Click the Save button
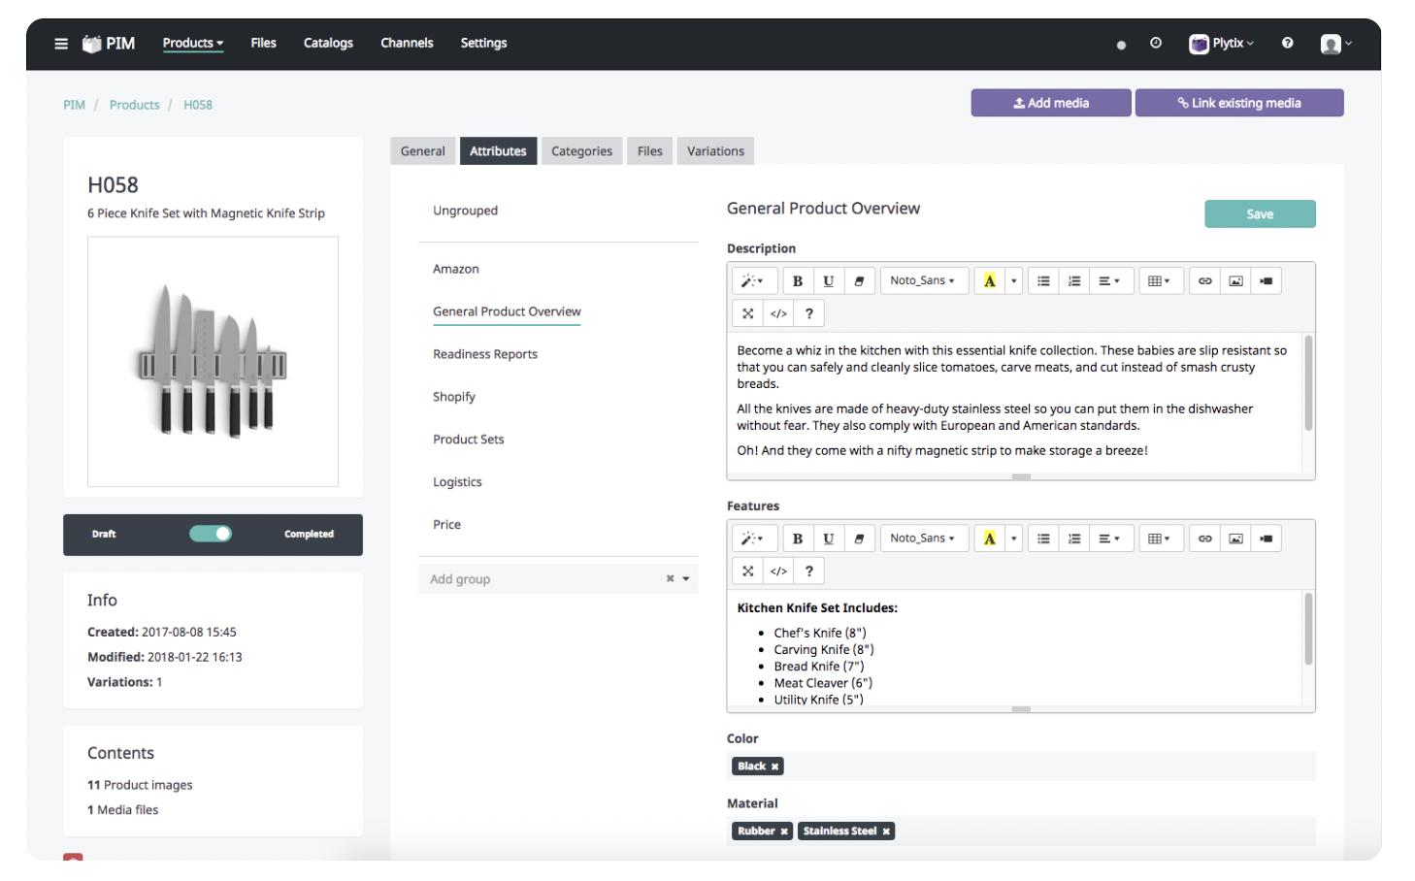The image size is (1415, 881). [x=1259, y=214]
